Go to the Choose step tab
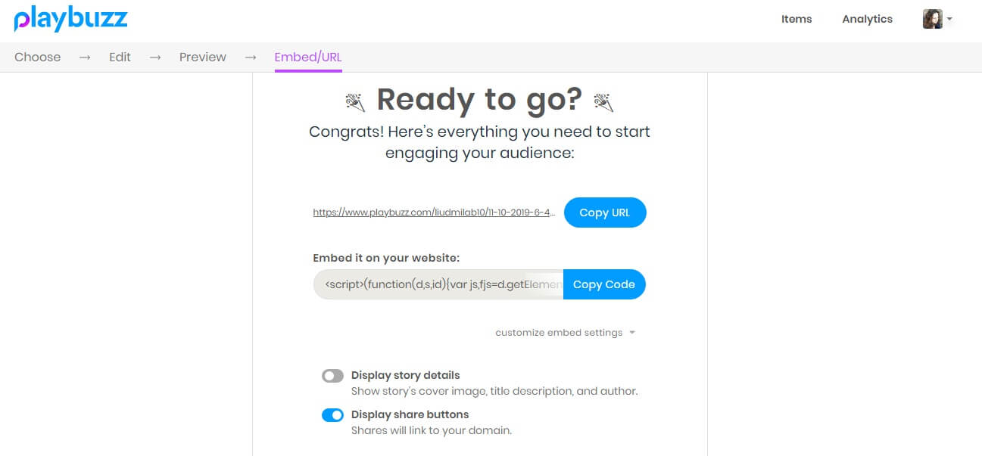This screenshot has width=982, height=456. (37, 57)
